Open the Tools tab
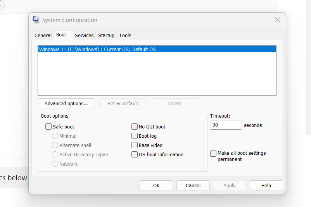This screenshot has height=207, width=311. tap(125, 36)
